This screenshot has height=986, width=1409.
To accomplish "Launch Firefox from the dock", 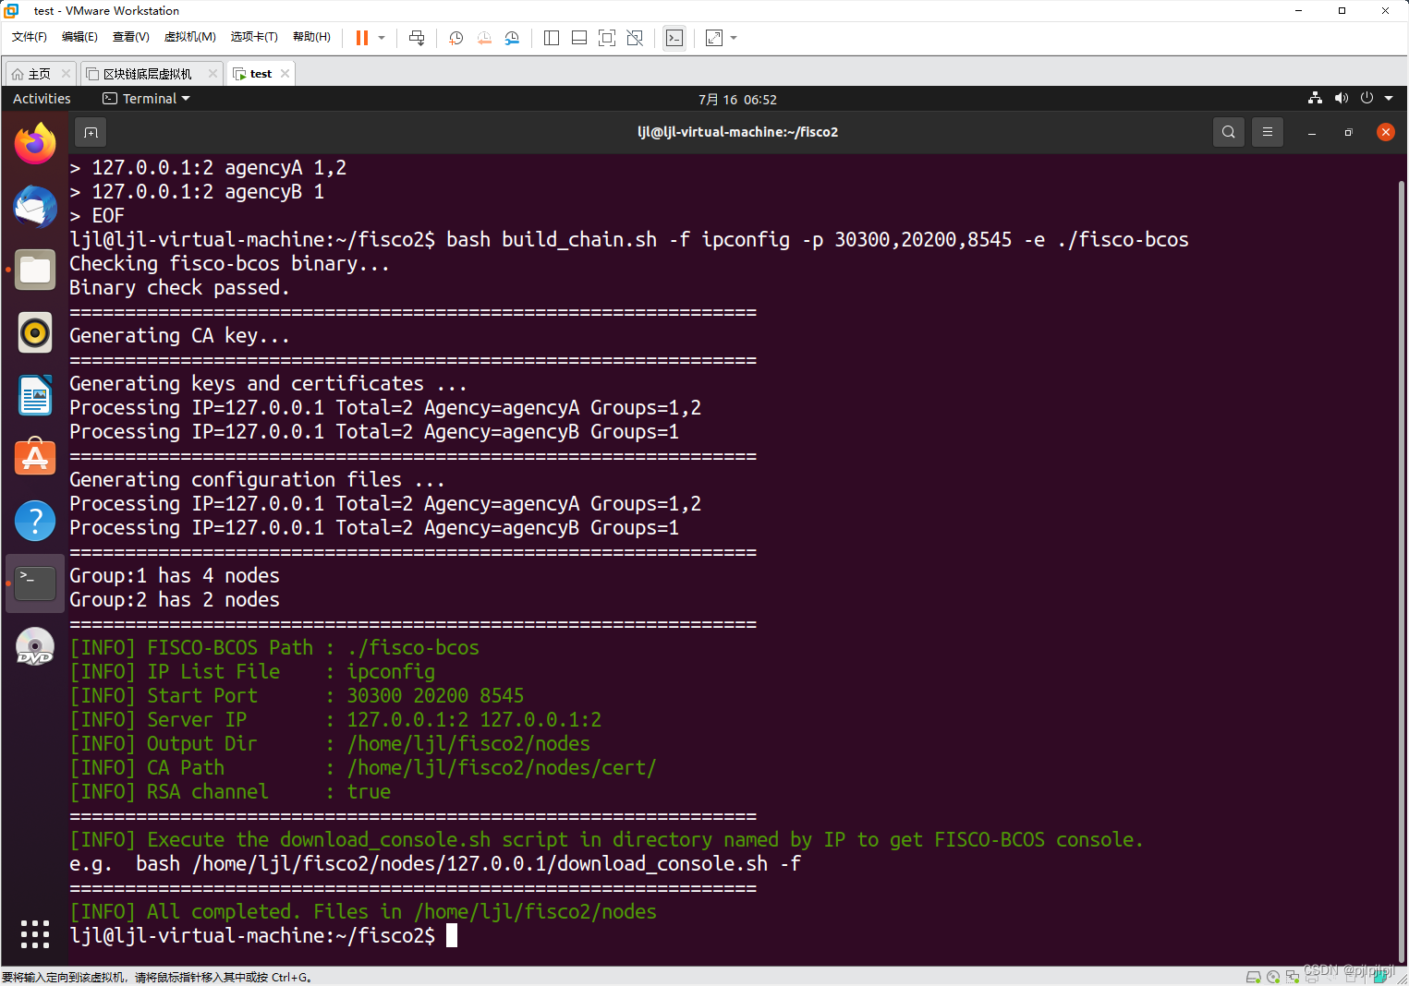I will click(35, 143).
